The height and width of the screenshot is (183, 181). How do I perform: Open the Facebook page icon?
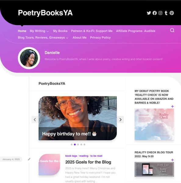154,13
